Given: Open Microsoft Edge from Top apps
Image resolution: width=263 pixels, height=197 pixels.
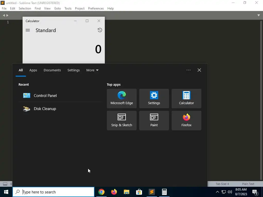Looking at the screenshot, I should pyautogui.click(x=121, y=98).
